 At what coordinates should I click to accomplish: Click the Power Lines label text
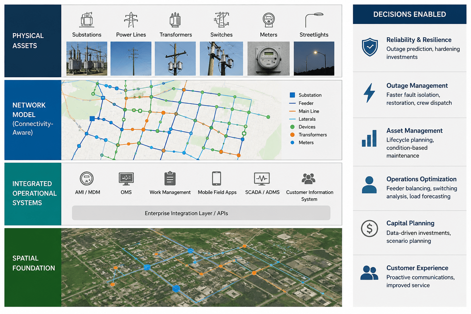point(131,35)
